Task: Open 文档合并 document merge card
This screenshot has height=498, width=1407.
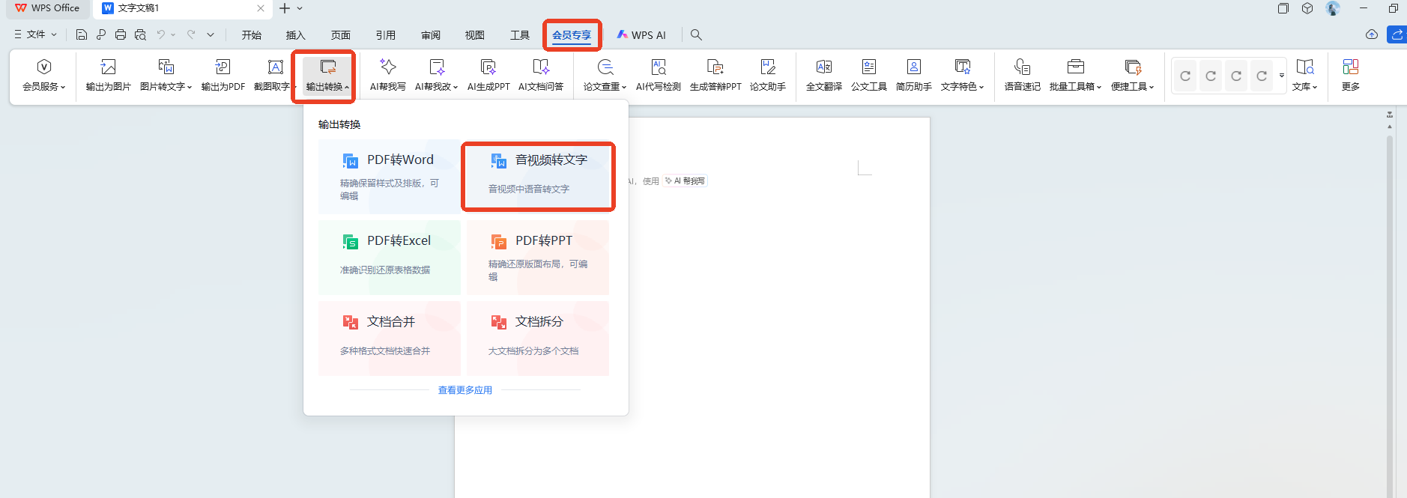Action: click(389, 338)
